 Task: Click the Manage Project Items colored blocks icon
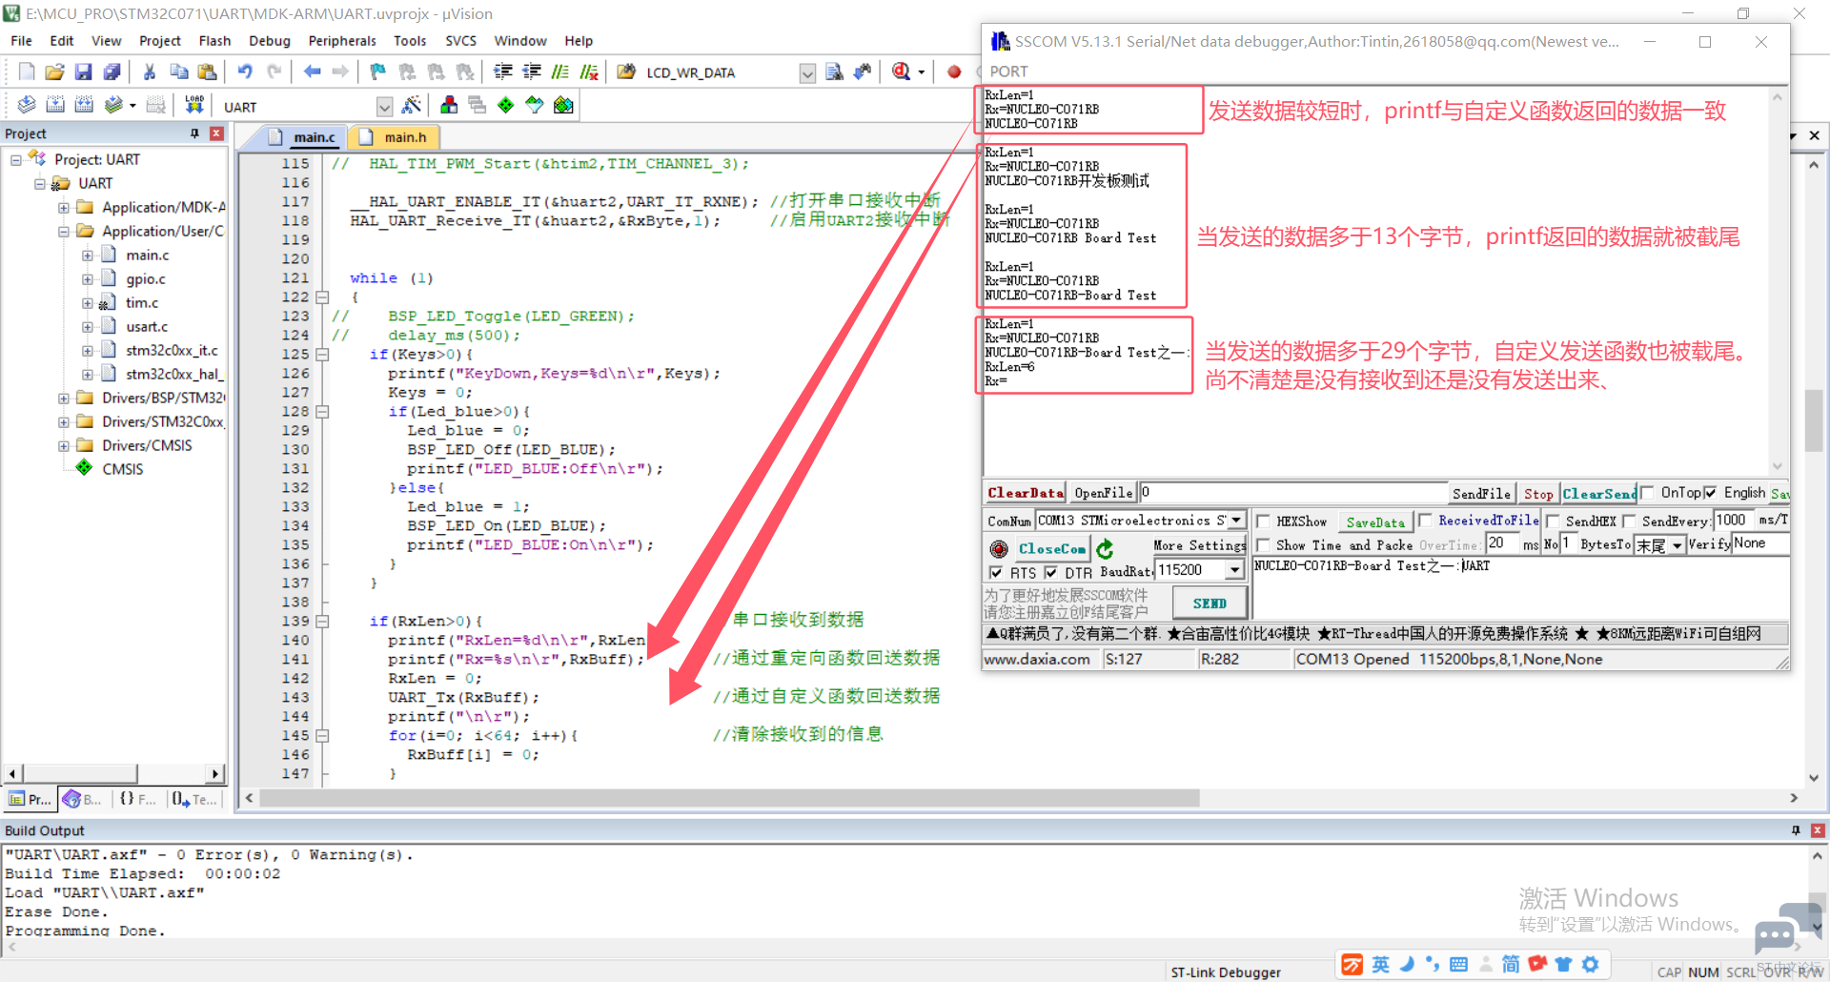449,105
